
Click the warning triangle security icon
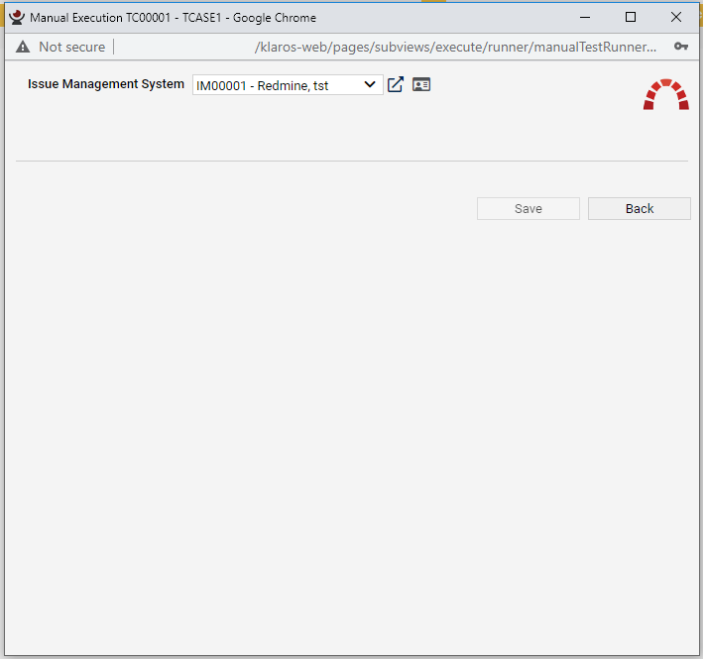pyautogui.click(x=23, y=47)
